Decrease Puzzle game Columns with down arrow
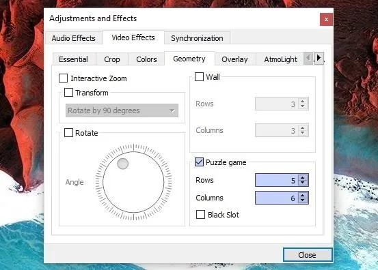The height and width of the screenshot is (270, 378). coord(303,200)
